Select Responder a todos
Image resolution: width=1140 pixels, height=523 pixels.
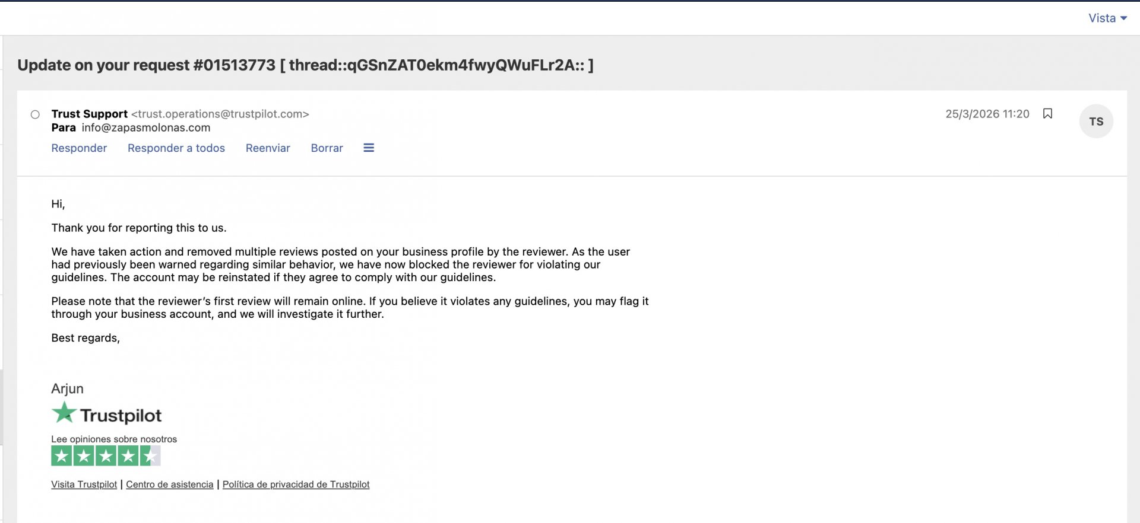[x=176, y=148]
